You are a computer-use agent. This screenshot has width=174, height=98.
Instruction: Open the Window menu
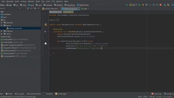coord(59,1)
